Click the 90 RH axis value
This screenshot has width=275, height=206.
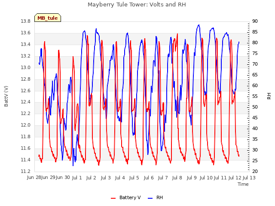coord(255,21)
